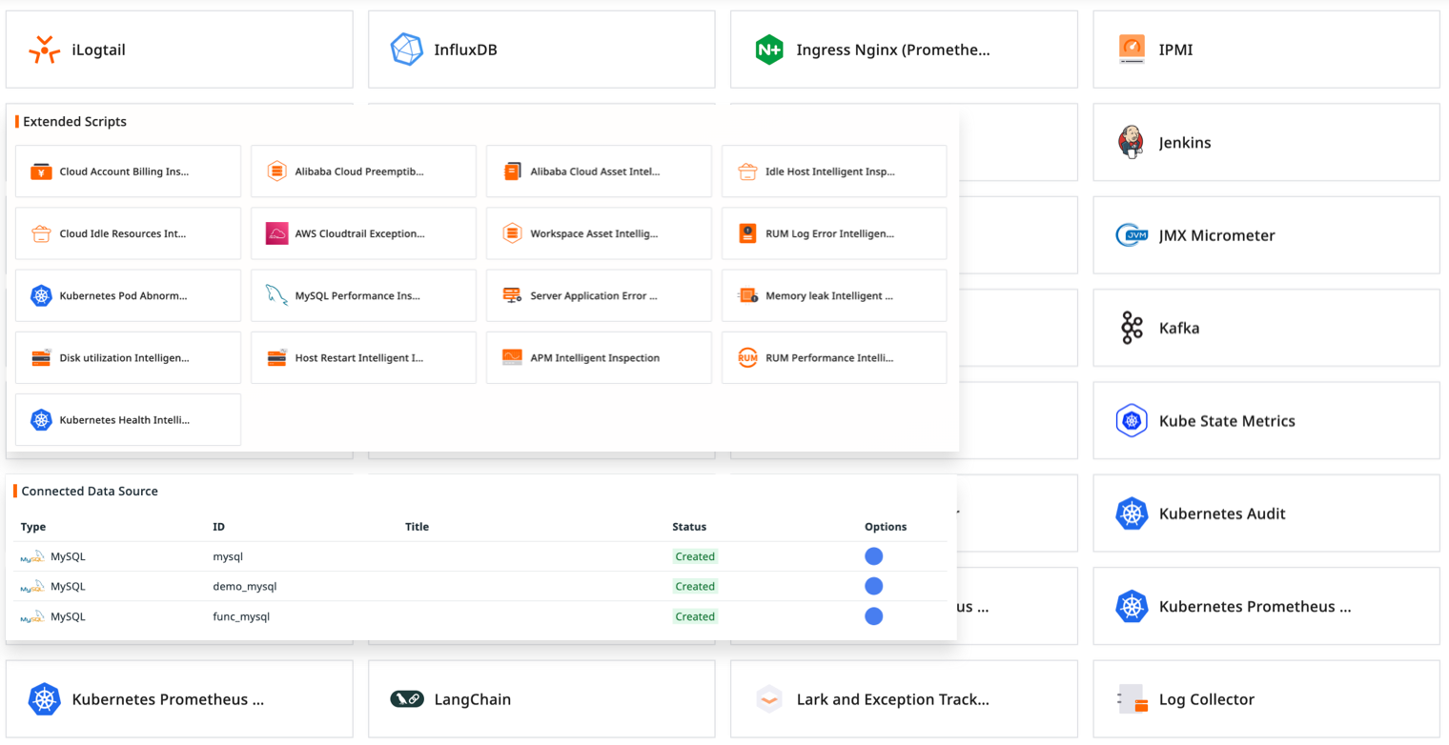Click the 'mysql' data source ID
The width and height of the screenshot is (1449, 745).
pos(228,556)
